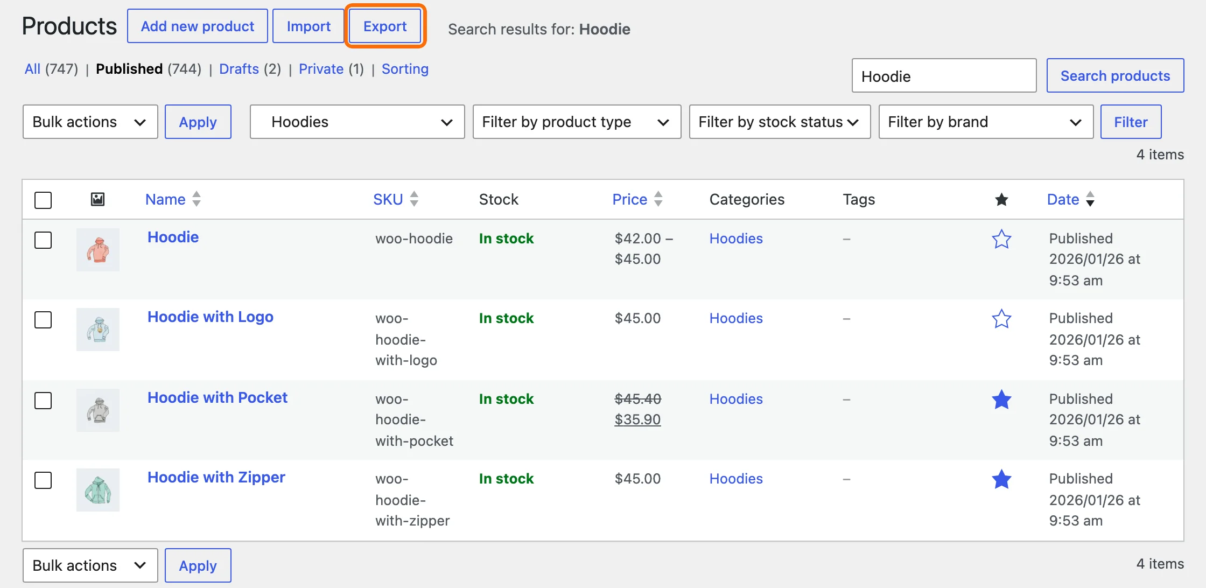The height and width of the screenshot is (588, 1206).
Task: Switch to Drafts (2) view
Action: click(x=250, y=69)
